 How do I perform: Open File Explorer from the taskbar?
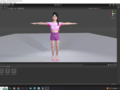coord(14,88)
